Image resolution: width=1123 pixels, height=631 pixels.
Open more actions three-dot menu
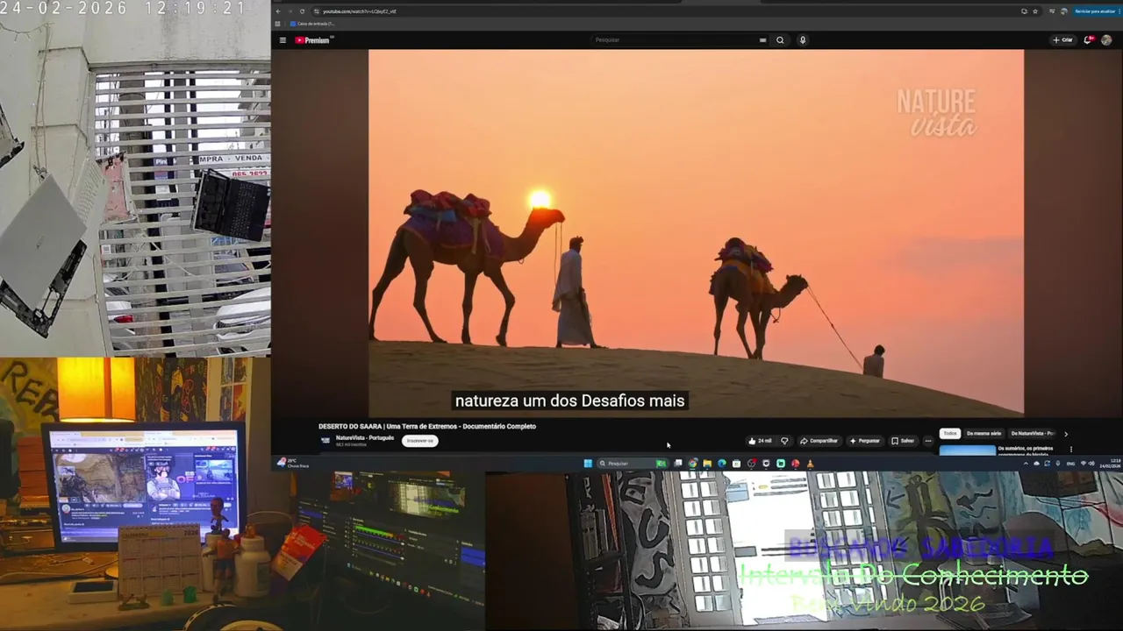click(x=927, y=441)
